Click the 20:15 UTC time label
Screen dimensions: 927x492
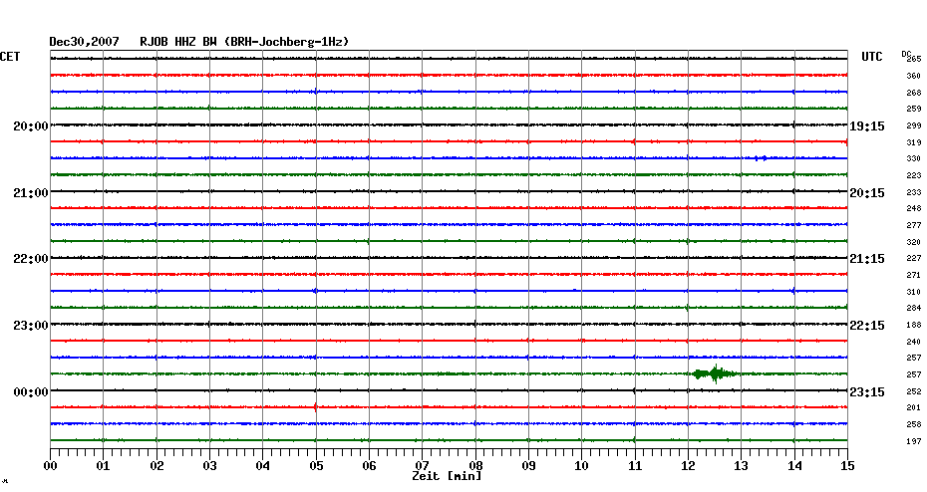pyautogui.click(x=867, y=193)
